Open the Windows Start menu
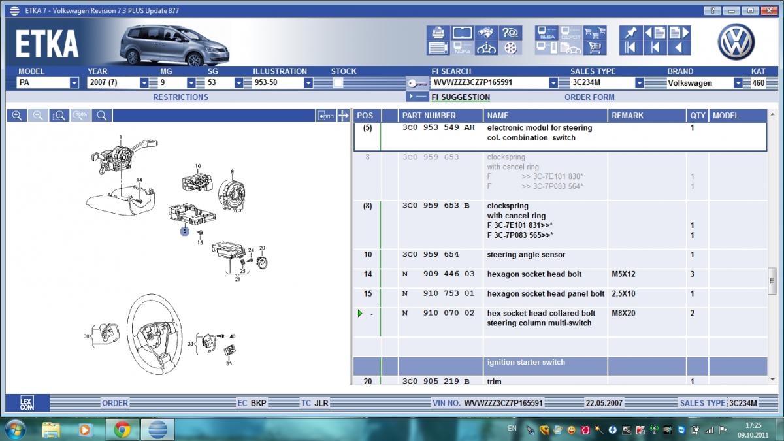 [x=15, y=429]
